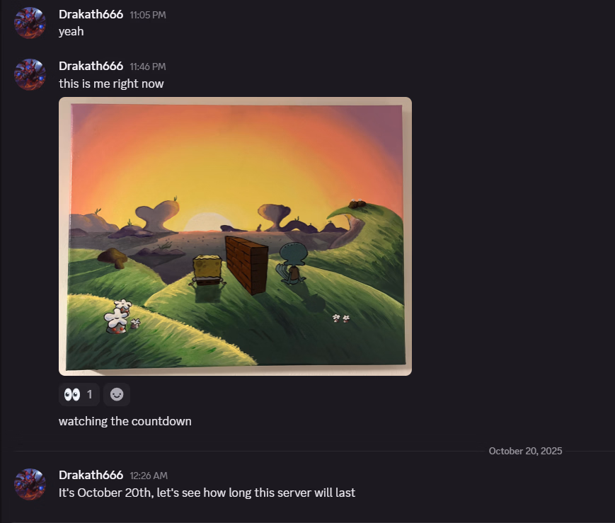
Task: Toggle the eyes emoji reaction
Action: (x=79, y=394)
